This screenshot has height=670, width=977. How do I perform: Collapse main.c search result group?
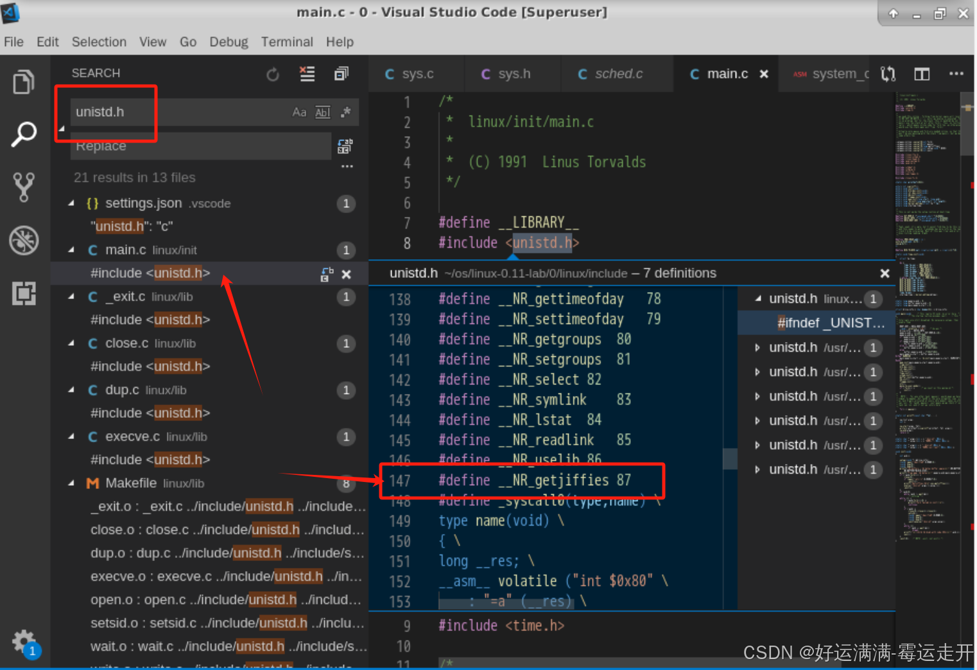[71, 250]
